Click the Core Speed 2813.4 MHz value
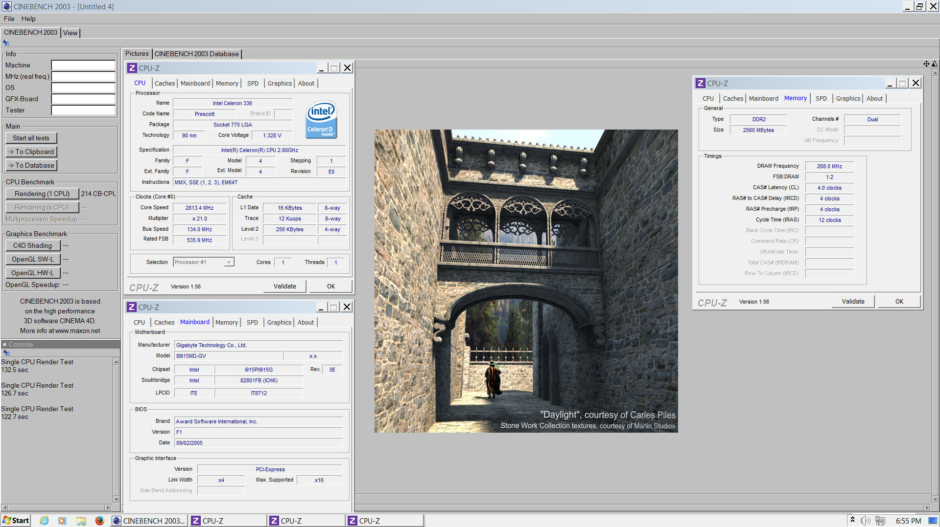The image size is (940, 527). [x=199, y=208]
